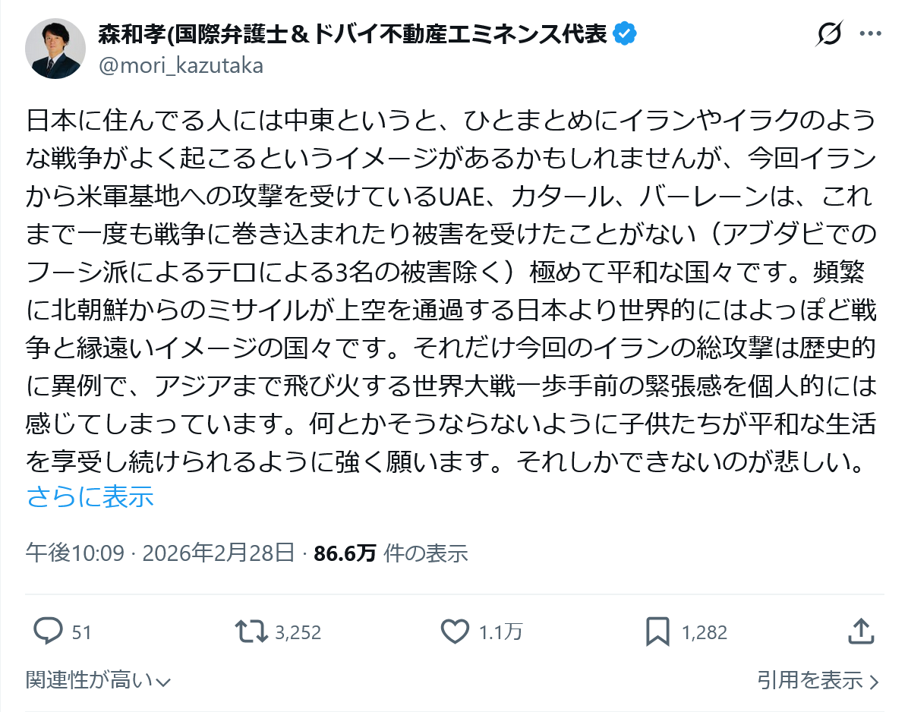The image size is (908, 712).
Task: Click the bookmark count 1,282
Action: (705, 632)
